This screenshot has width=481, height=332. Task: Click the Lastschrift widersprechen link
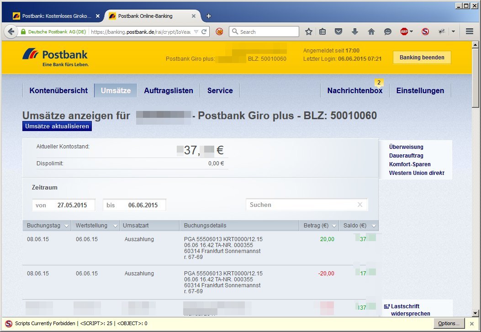(410, 310)
